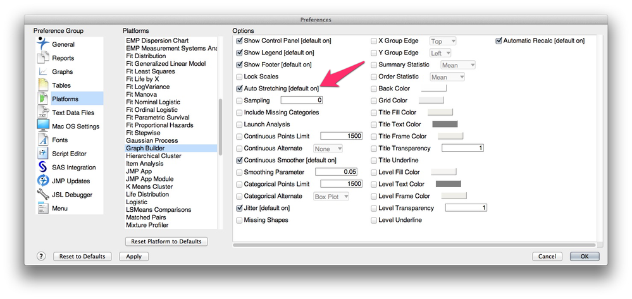Click Level Transparency value field
Image resolution: width=632 pixels, height=299 pixels.
[x=466, y=208]
